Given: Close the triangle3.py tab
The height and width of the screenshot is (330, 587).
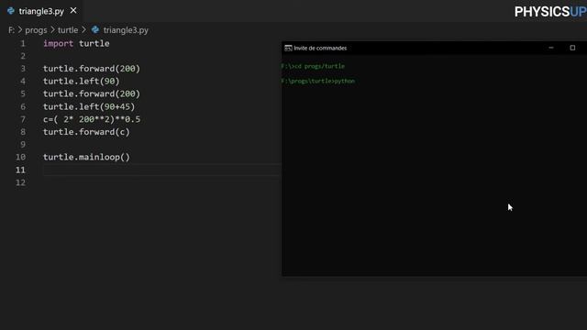Looking at the screenshot, I should point(73,11).
